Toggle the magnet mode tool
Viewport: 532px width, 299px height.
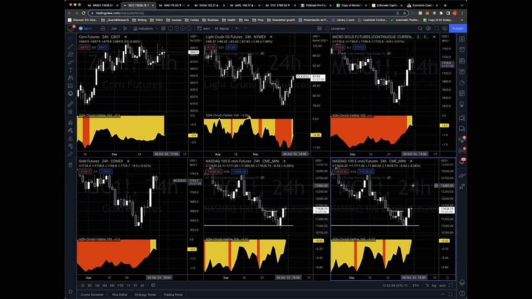[x=70, y=123]
